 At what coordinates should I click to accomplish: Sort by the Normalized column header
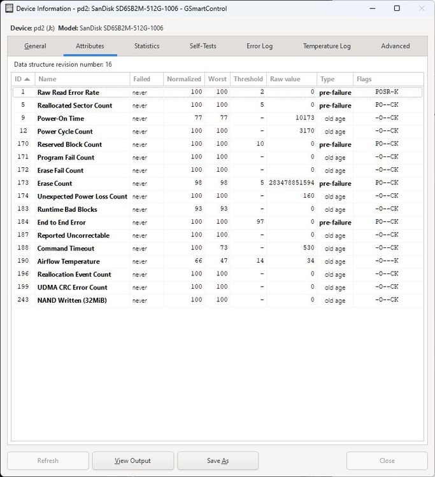184,79
